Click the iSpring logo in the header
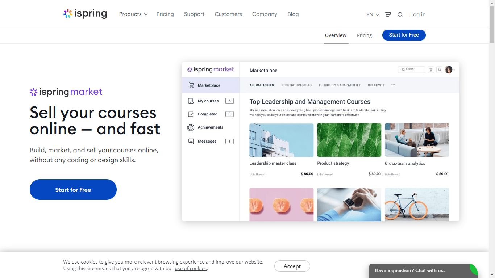The width and height of the screenshot is (495, 278). click(x=85, y=14)
